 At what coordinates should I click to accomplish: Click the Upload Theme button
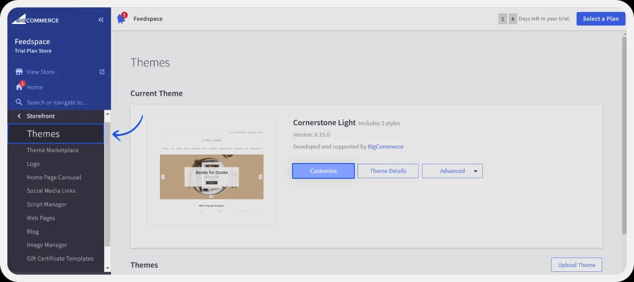point(576,264)
